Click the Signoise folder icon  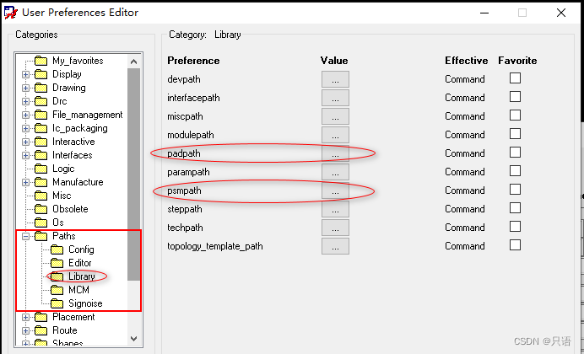[57, 303]
